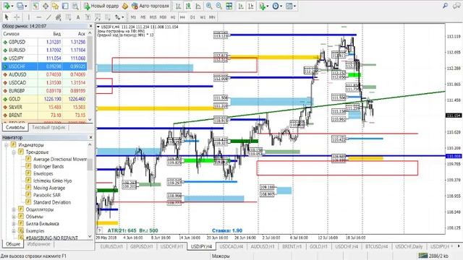Toggle the Авто-торговля button
The height and width of the screenshot is (260, 463).
click(x=150, y=6)
